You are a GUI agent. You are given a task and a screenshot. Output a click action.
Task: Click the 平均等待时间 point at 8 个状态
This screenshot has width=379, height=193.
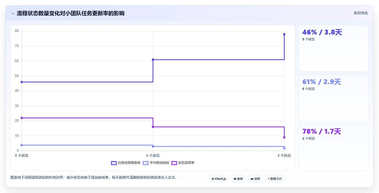click(x=22, y=145)
